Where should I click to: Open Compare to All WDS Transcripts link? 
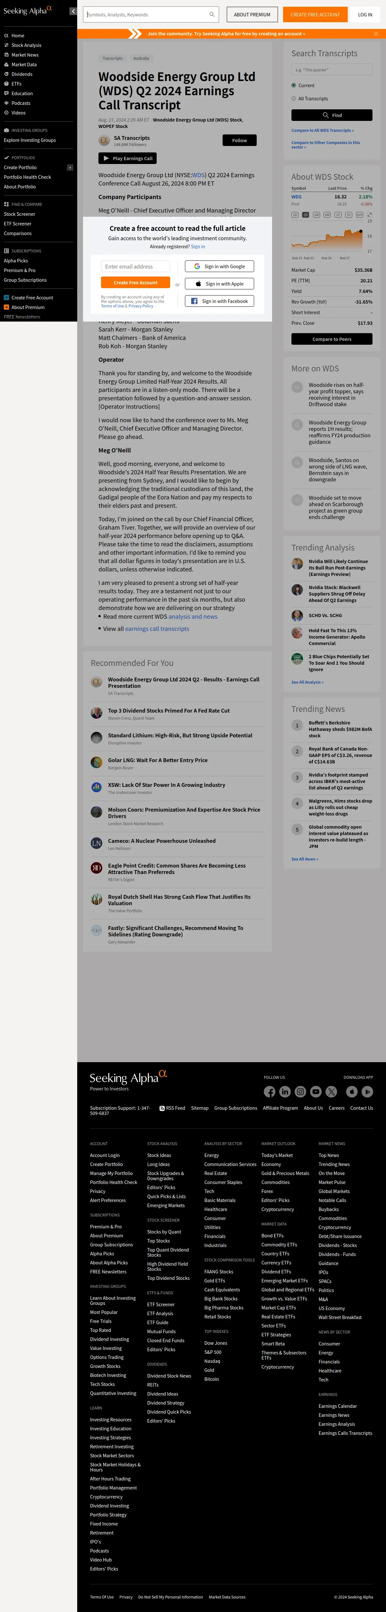coord(322,131)
